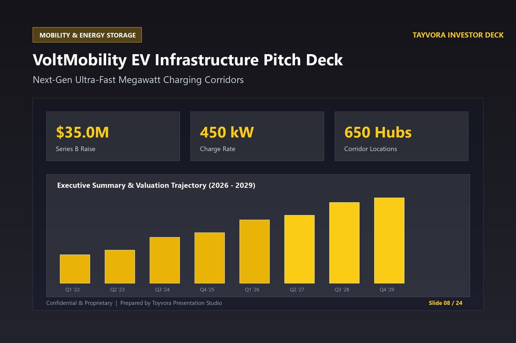Click the chart bar above Q2 '23
The height and width of the screenshot is (343, 516).
(x=120, y=267)
